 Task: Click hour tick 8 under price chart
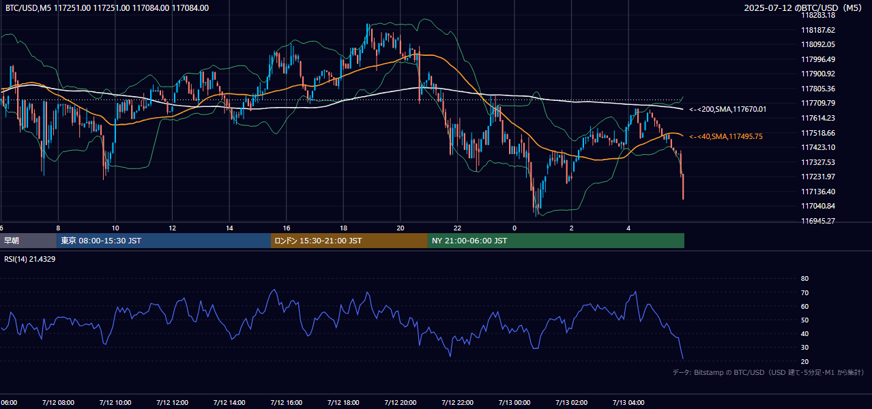click(x=58, y=228)
